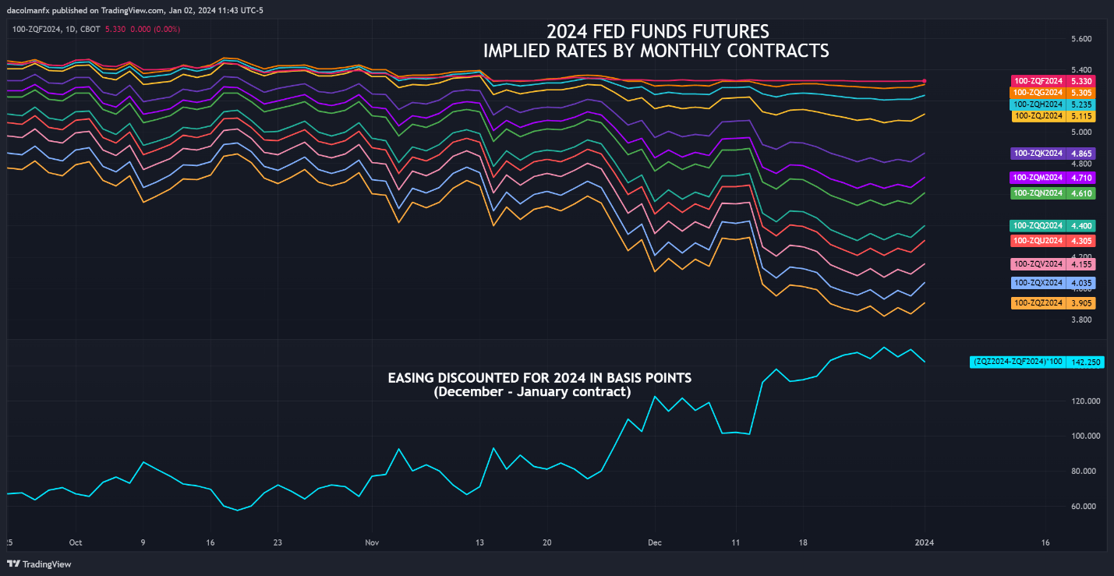This screenshot has width=1114, height=576.
Task: Click the Nov label on the time axis
Action: click(x=371, y=542)
